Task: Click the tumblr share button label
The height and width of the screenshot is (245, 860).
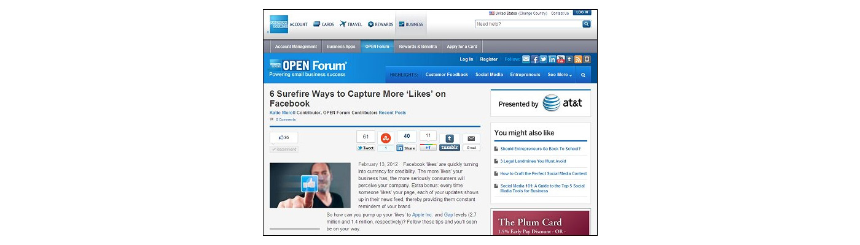Action: pyautogui.click(x=450, y=148)
